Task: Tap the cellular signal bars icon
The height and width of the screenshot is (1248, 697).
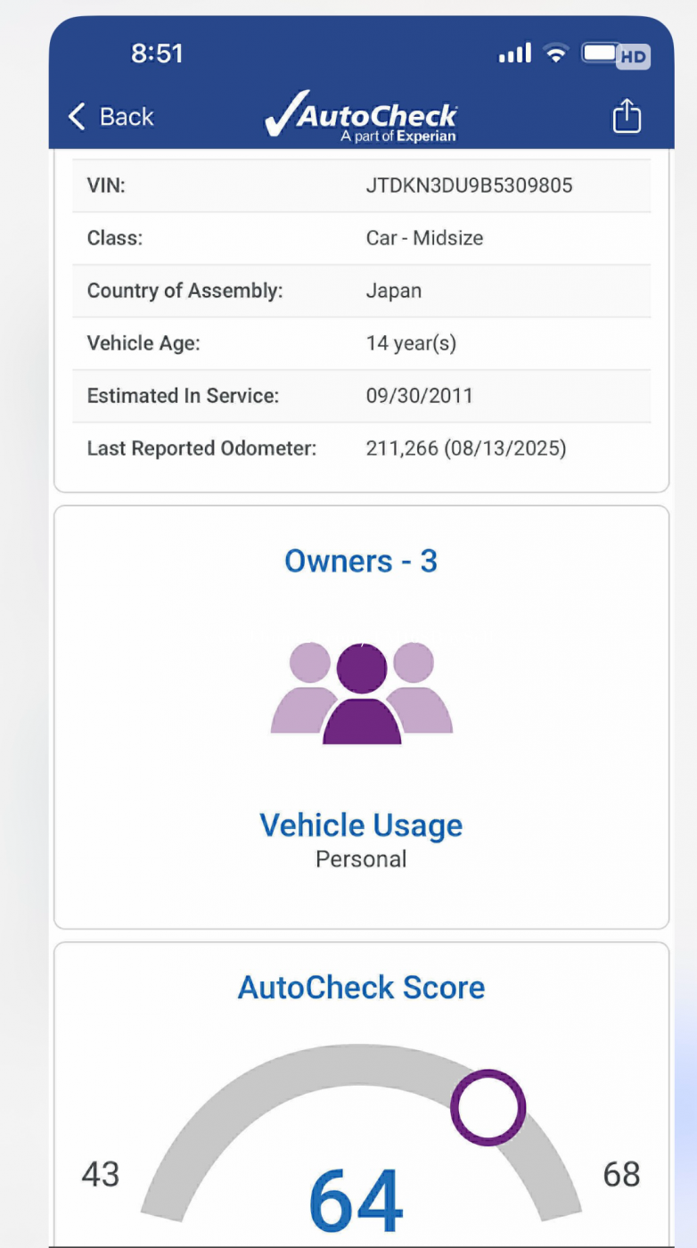Action: click(x=514, y=53)
